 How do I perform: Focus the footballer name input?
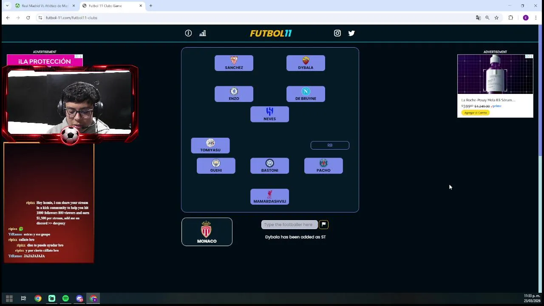289,224
